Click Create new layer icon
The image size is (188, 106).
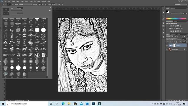(182, 100)
